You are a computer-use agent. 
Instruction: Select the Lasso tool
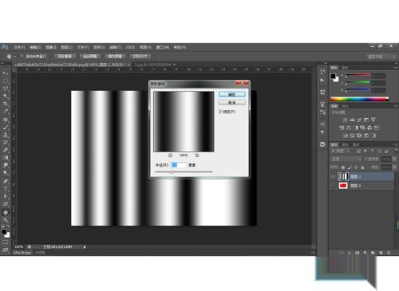(6, 88)
